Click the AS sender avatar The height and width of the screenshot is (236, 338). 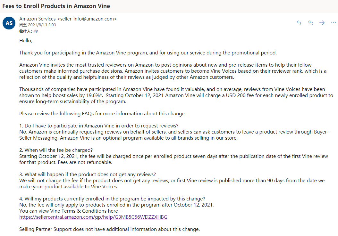click(9, 23)
